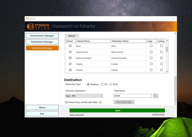
Task: Enable Large for AuthorLookupId row
Action: [151, 58]
